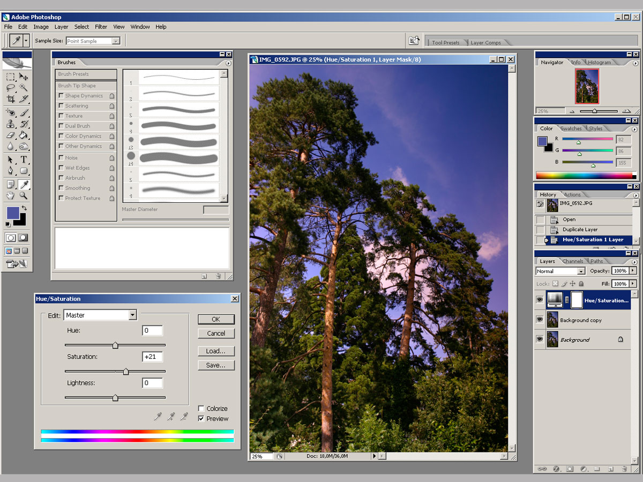This screenshot has width=643, height=482.
Task: Open the layer blend mode Normal dropdown
Action: (560, 271)
